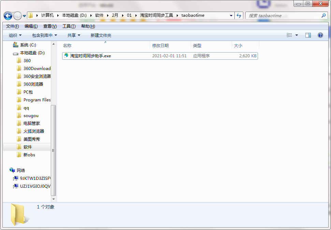Select the 软件 folder in the tree

(x=27, y=147)
